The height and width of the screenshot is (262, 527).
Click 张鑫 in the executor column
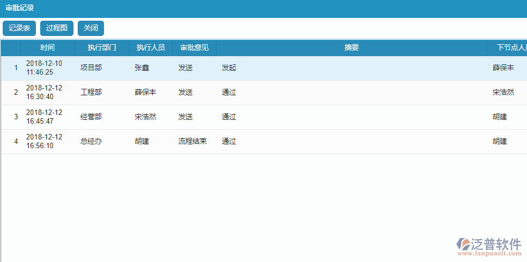click(142, 68)
